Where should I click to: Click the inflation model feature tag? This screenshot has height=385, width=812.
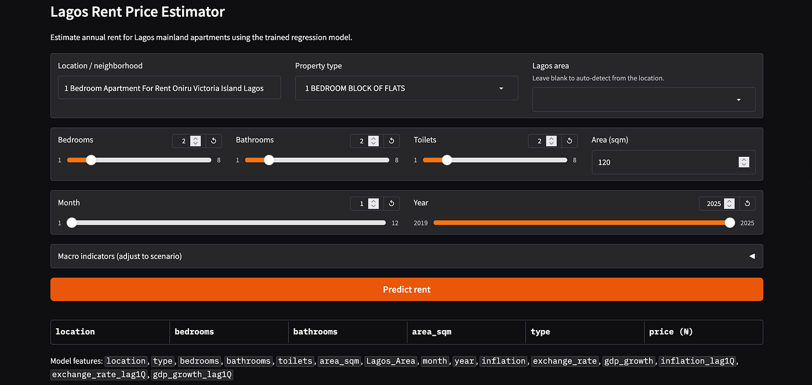tap(503, 361)
